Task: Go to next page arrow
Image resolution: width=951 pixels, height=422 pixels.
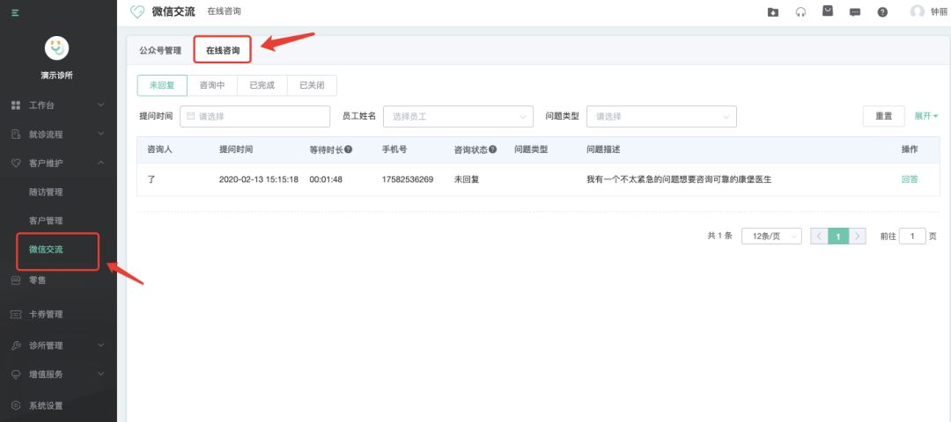Action: click(857, 236)
